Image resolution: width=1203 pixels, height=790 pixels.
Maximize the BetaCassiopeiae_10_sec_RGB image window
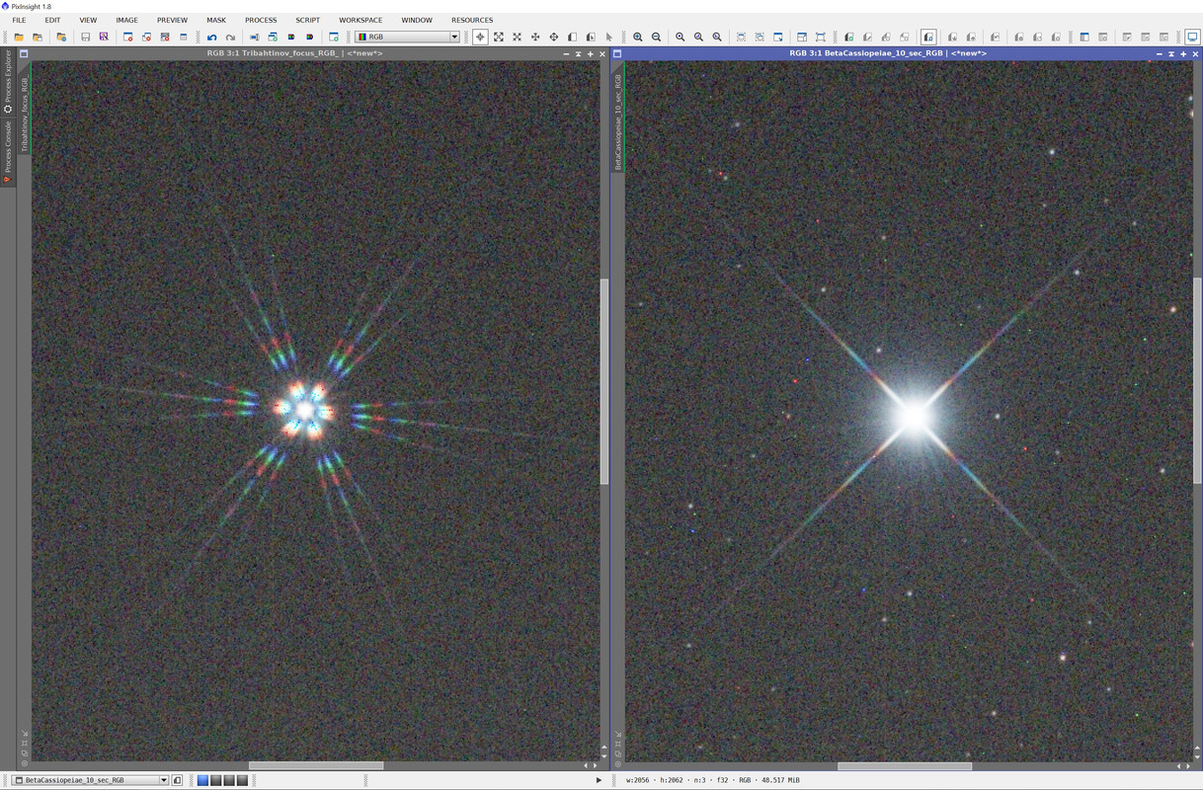coord(1183,53)
